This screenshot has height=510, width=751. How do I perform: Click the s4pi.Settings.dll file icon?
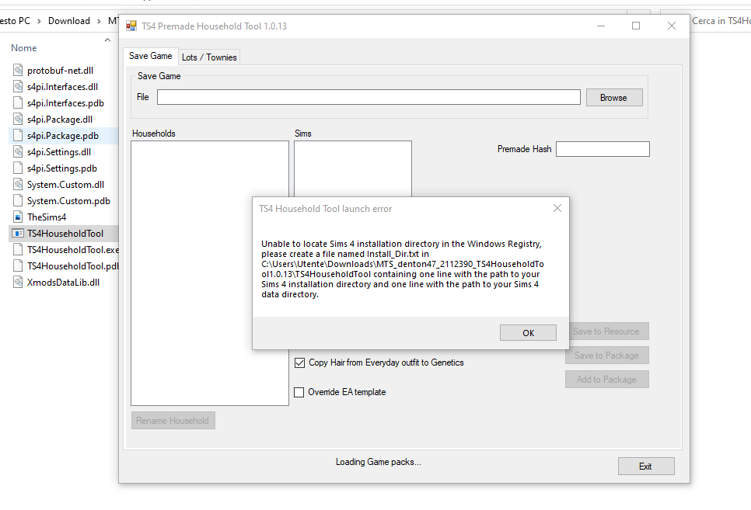tap(18, 151)
